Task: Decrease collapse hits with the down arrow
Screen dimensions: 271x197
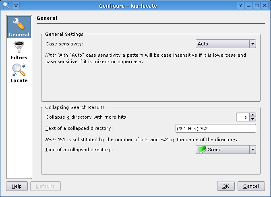Action: tap(252, 119)
